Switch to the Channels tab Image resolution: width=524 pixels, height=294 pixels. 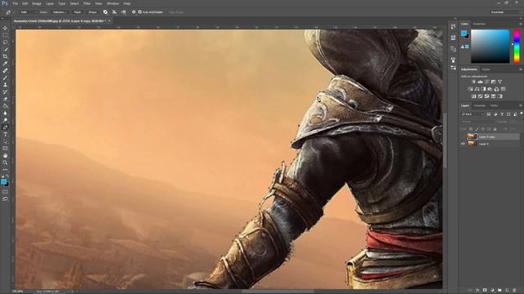coord(480,105)
